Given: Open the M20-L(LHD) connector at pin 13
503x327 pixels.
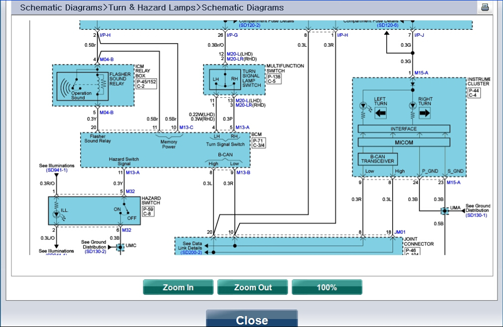Looking at the screenshot, I should pos(249,100).
